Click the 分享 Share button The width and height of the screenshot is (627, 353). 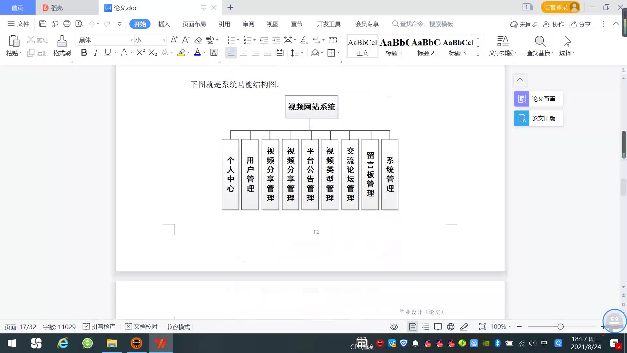[580, 24]
